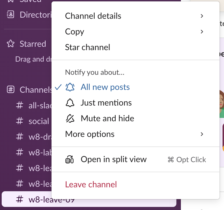The image size is (224, 210).
Task: Expand the Channel details chevron arrow
Action: click(202, 16)
